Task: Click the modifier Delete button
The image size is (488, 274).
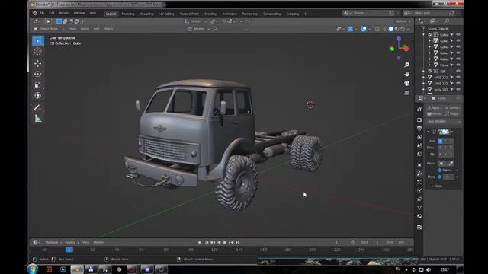Action: [x=453, y=108]
